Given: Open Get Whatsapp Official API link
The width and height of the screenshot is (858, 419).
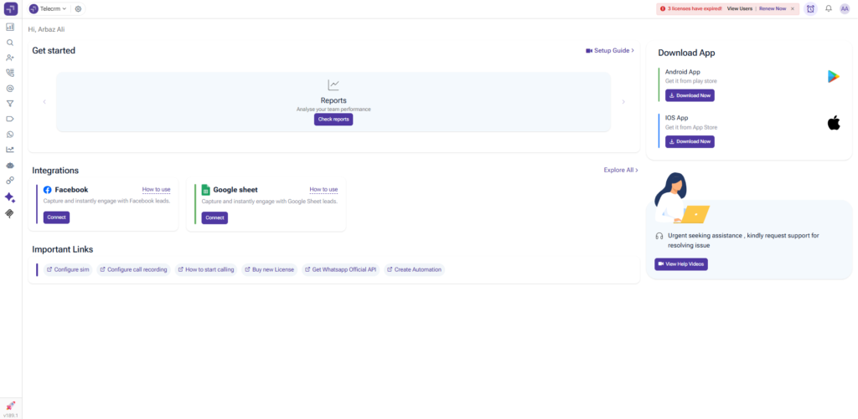Looking at the screenshot, I should 341,269.
